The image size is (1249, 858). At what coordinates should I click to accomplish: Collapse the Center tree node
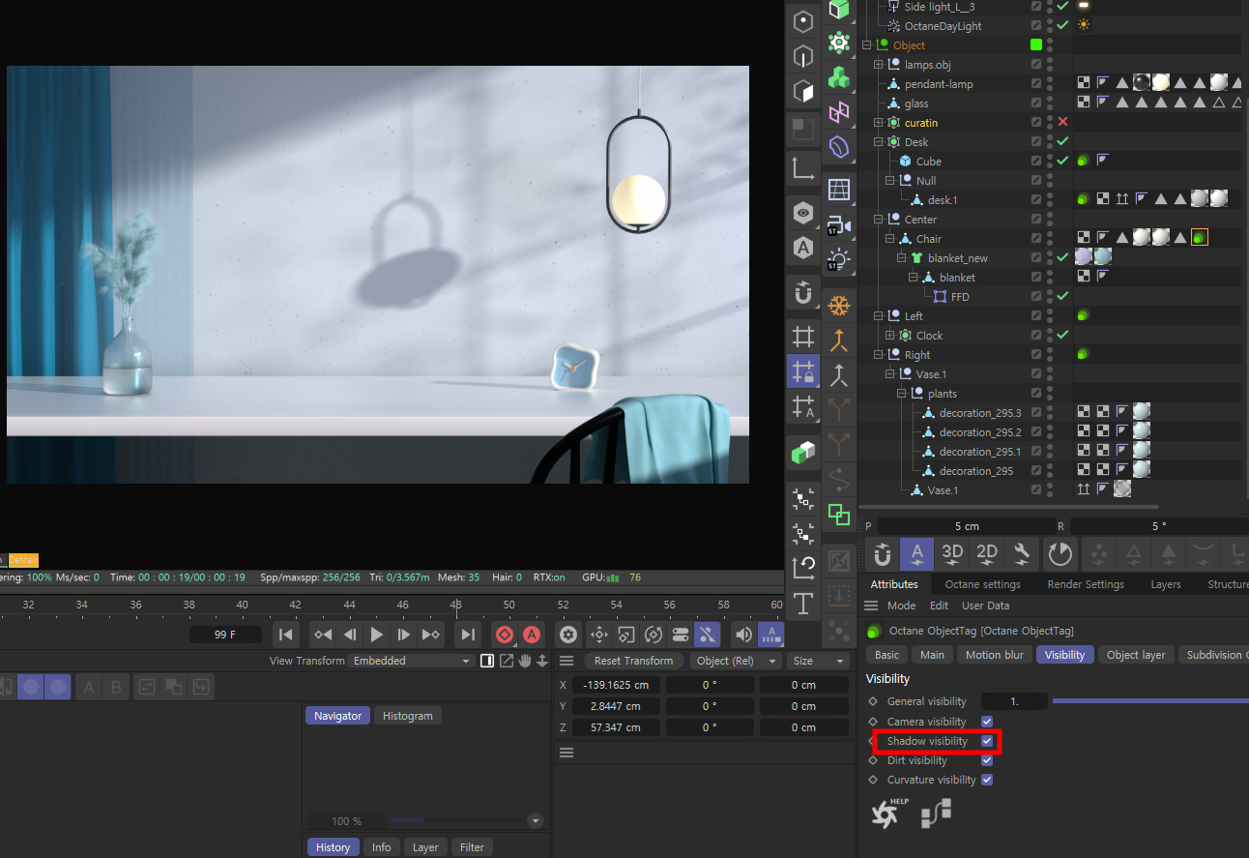click(x=879, y=220)
